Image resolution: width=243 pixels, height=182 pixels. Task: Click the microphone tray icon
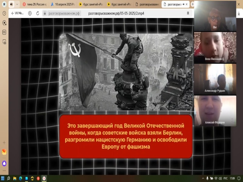coord(207,178)
